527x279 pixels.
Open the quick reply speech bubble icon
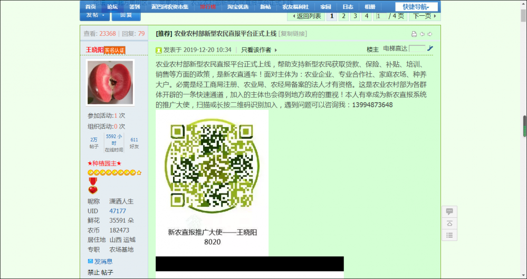(x=449, y=211)
